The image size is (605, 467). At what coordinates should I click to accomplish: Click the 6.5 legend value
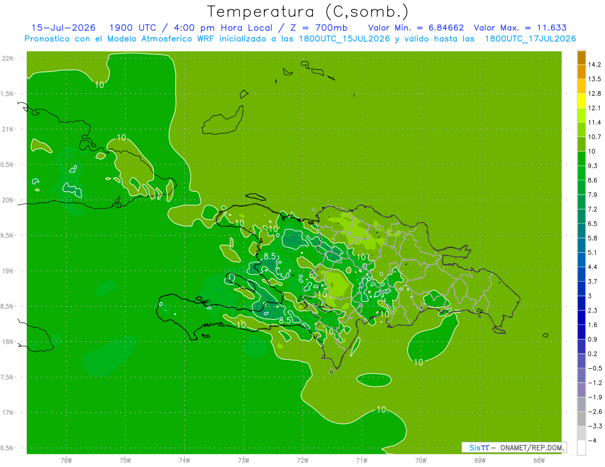point(593,224)
